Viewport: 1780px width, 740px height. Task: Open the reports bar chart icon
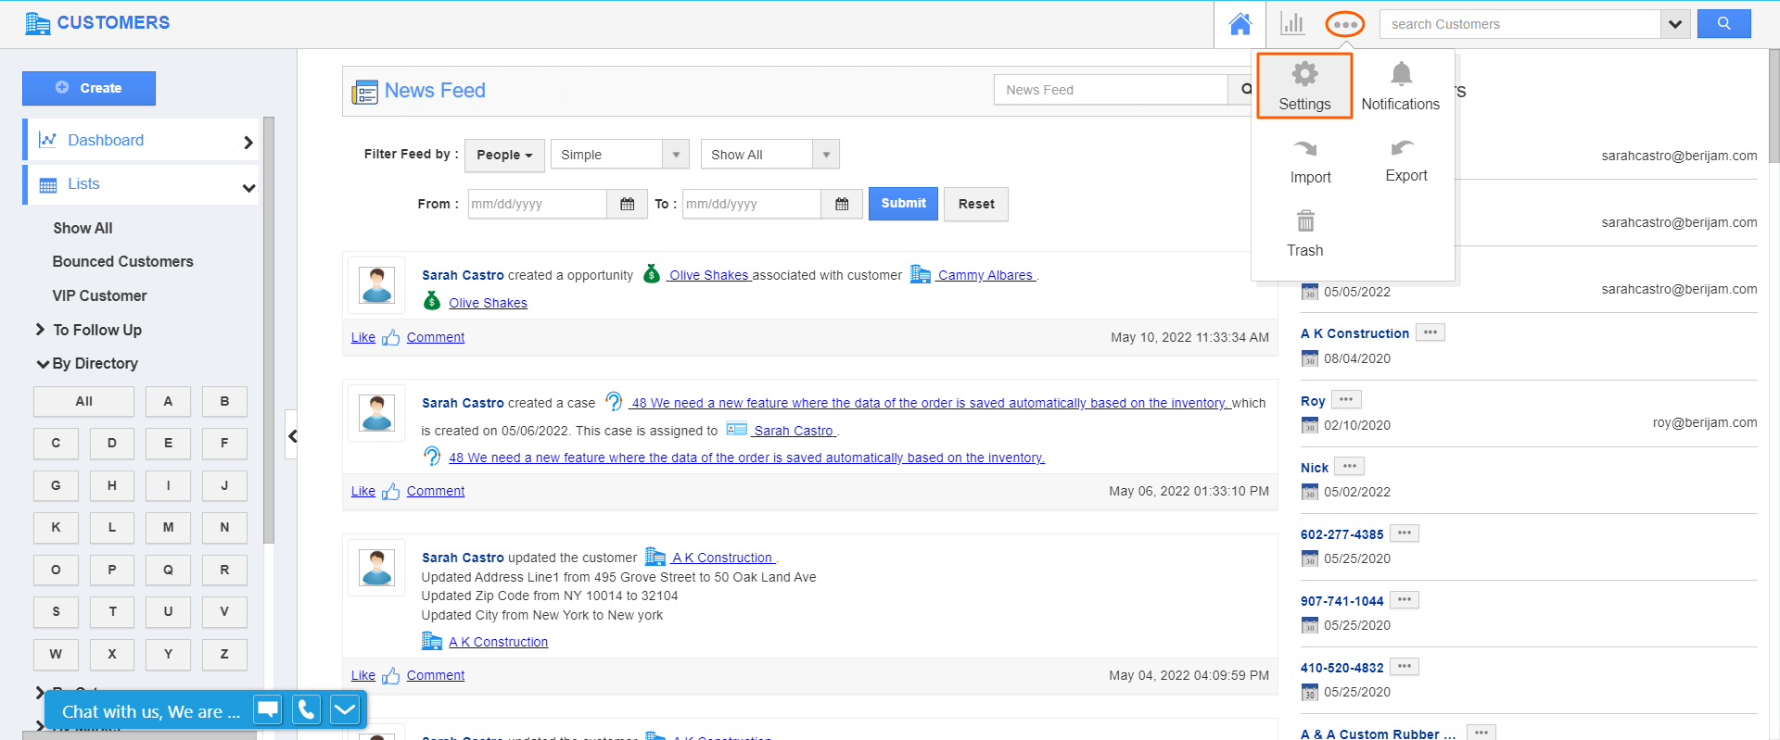1291,24
